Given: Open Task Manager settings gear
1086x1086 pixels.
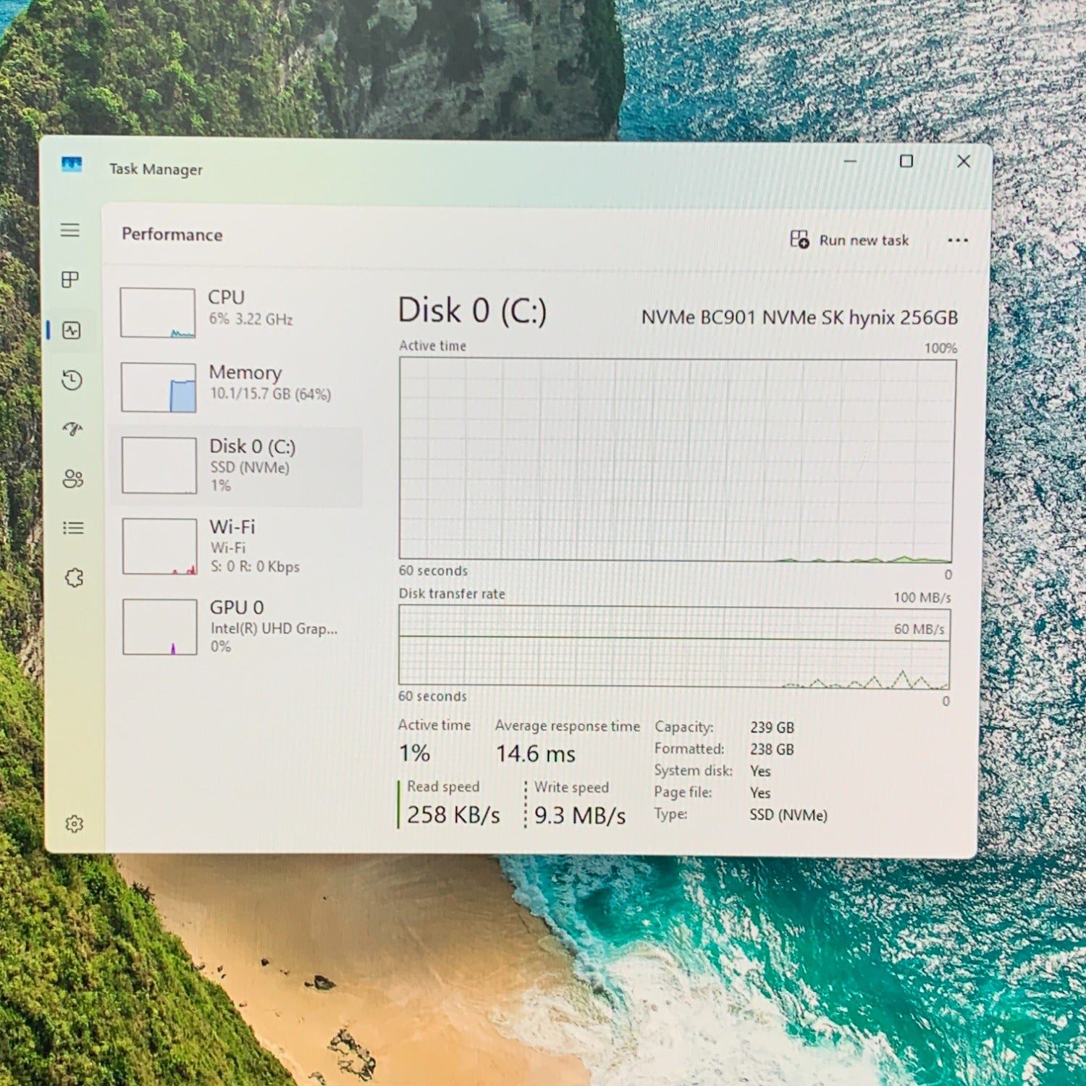Looking at the screenshot, I should point(74,824).
